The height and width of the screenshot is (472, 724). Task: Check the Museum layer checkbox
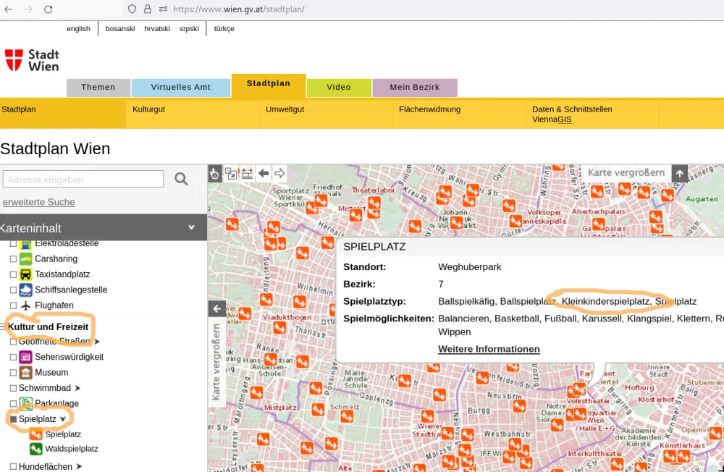click(x=13, y=373)
